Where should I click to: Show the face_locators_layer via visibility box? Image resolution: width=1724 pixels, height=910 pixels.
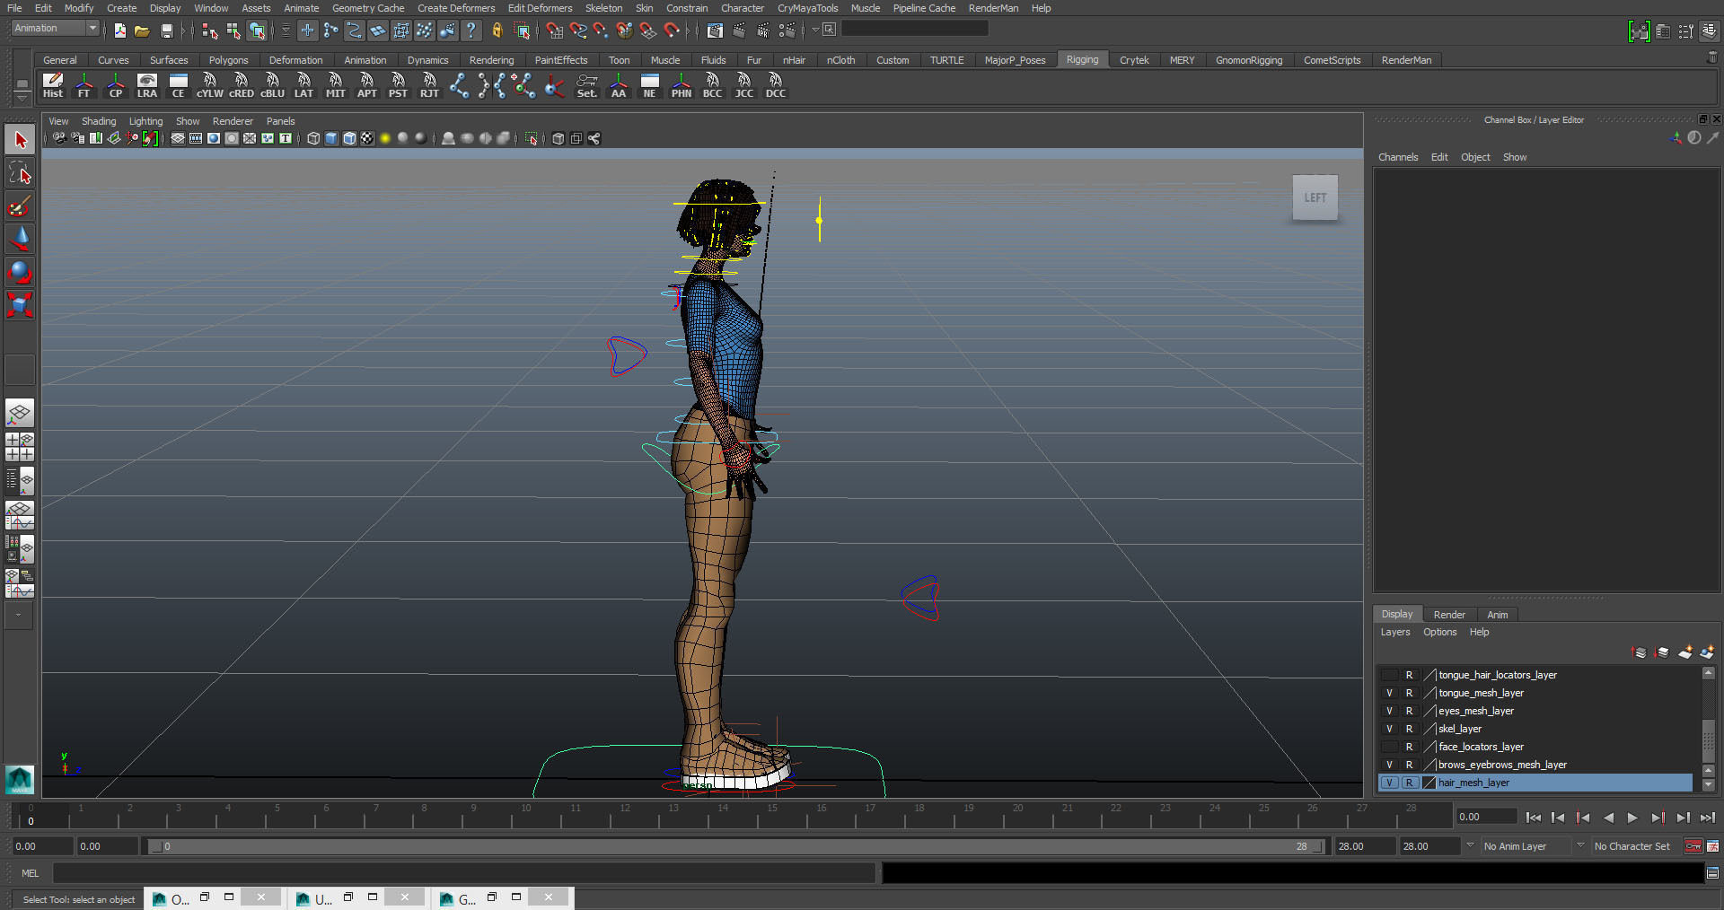tap(1389, 747)
